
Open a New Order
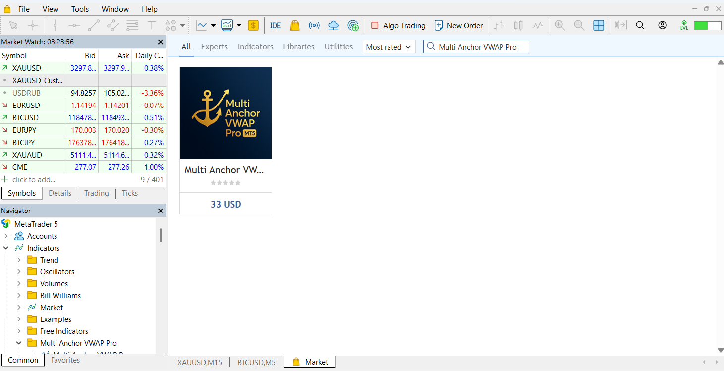point(458,25)
